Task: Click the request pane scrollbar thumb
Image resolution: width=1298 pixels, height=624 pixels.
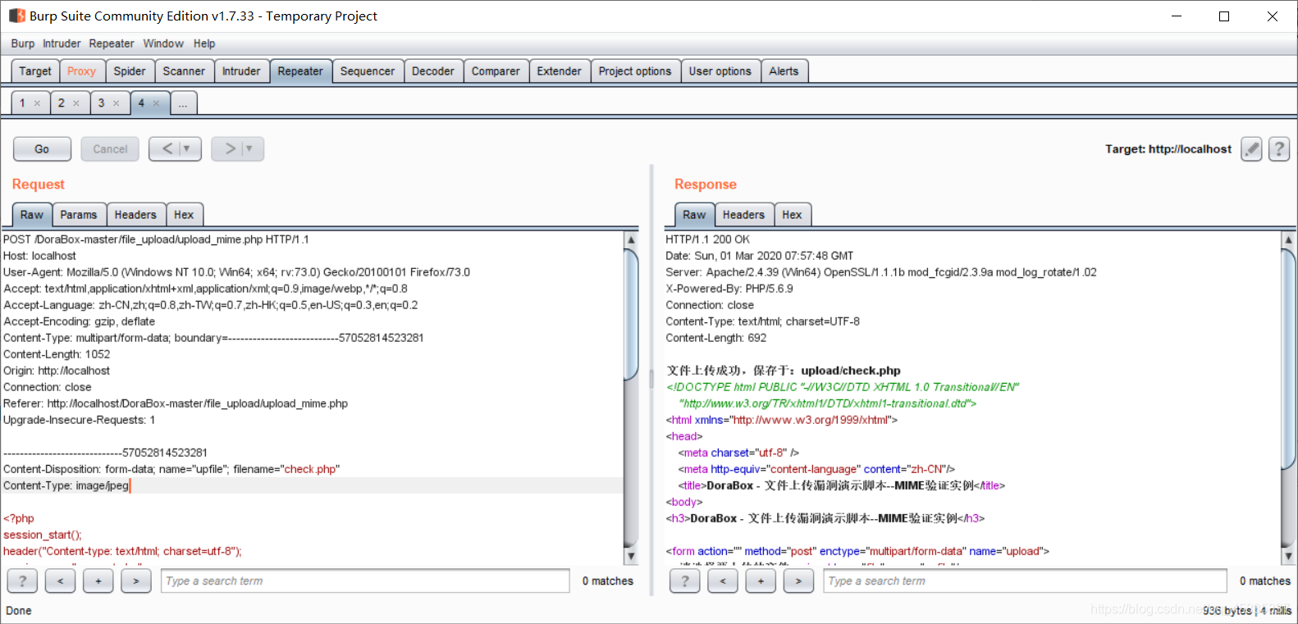Action: click(631, 315)
